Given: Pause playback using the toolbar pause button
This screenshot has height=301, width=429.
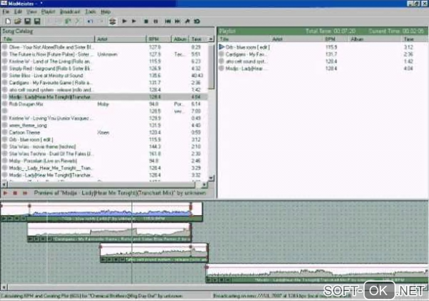Looking at the screenshot, I should tap(156, 21).
